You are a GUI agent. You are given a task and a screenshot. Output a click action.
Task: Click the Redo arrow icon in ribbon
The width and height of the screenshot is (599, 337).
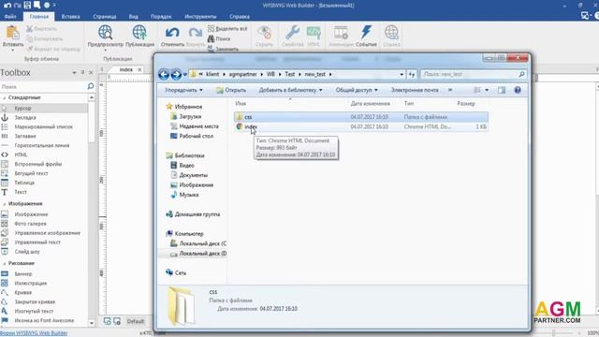point(196,33)
